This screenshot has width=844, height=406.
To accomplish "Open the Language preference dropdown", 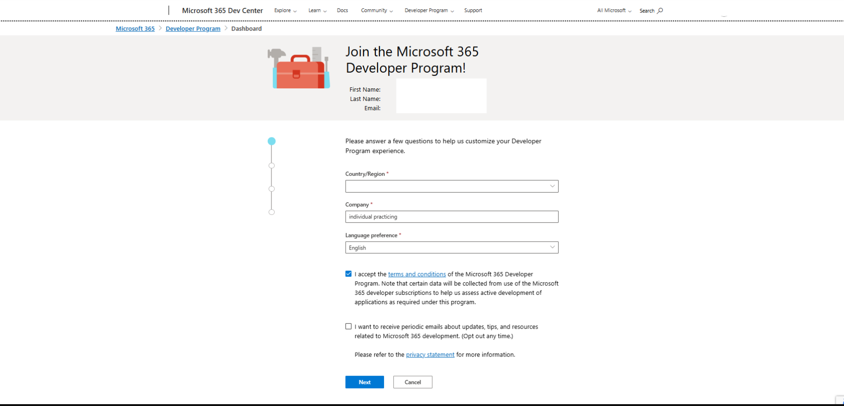I will click(x=452, y=248).
